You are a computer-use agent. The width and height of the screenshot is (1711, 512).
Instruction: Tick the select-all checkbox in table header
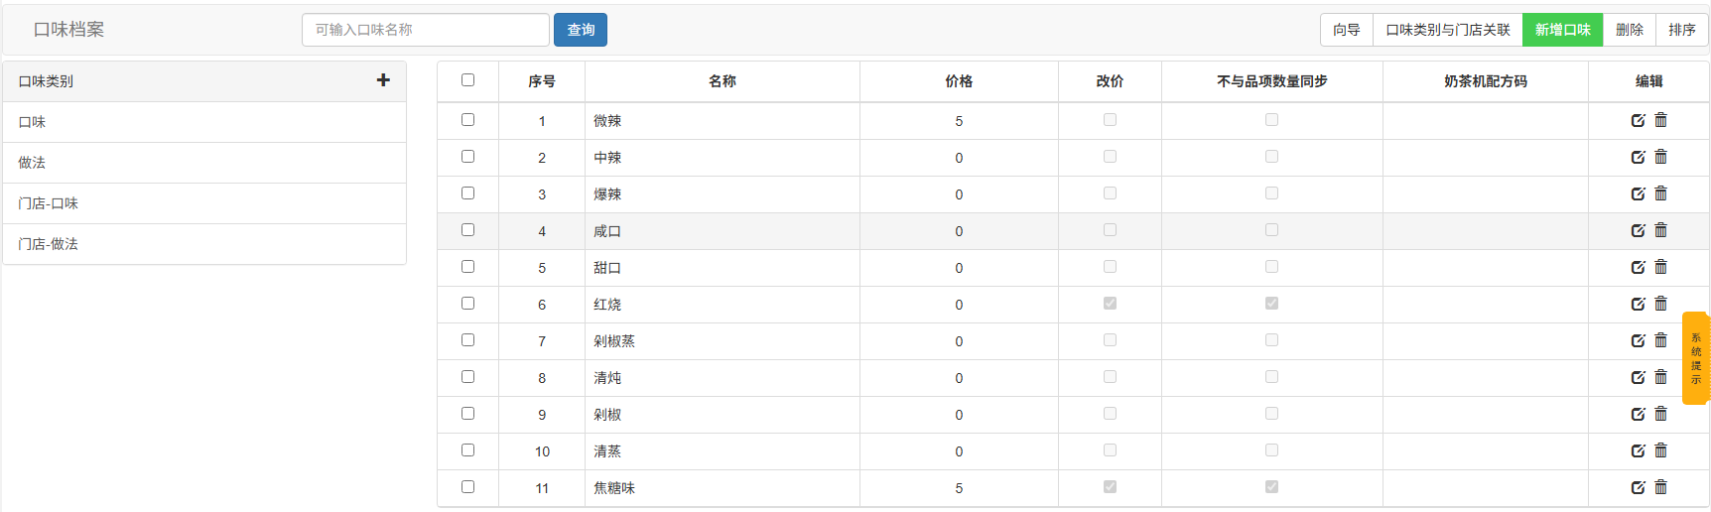pos(467,80)
